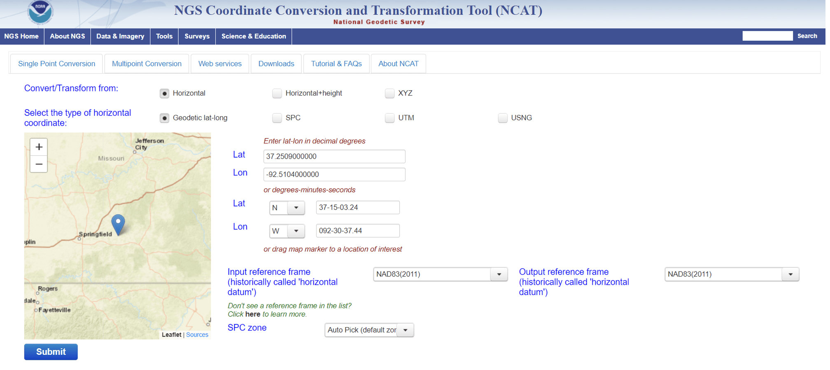The height and width of the screenshot is (370, 830).
Task: Go to the Downloads tab
Action: (276, 64)
